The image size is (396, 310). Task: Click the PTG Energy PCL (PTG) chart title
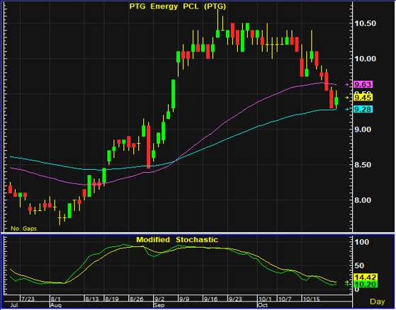(x=178, y=6)
